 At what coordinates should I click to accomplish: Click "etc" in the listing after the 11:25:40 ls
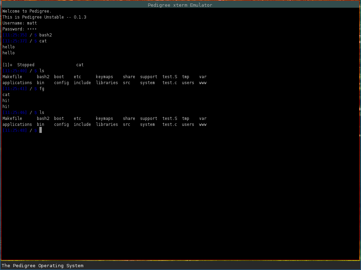click(77, 77)
